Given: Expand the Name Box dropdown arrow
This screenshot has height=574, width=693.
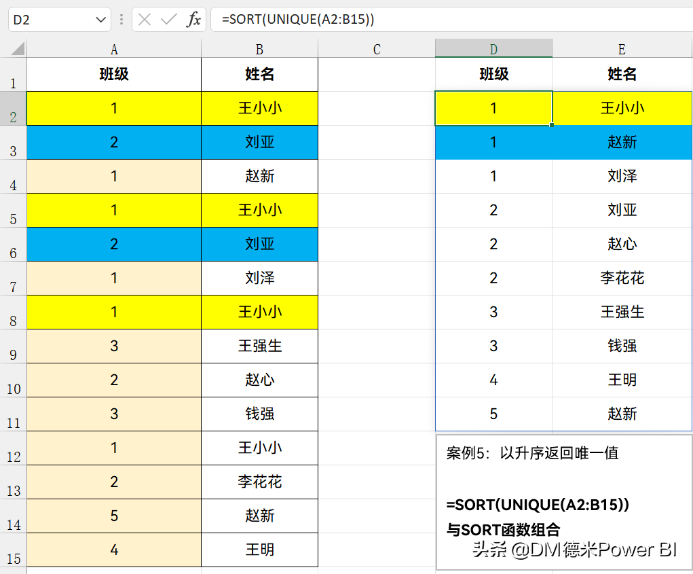Looking at the screenshot, I should tap(100, 20).
